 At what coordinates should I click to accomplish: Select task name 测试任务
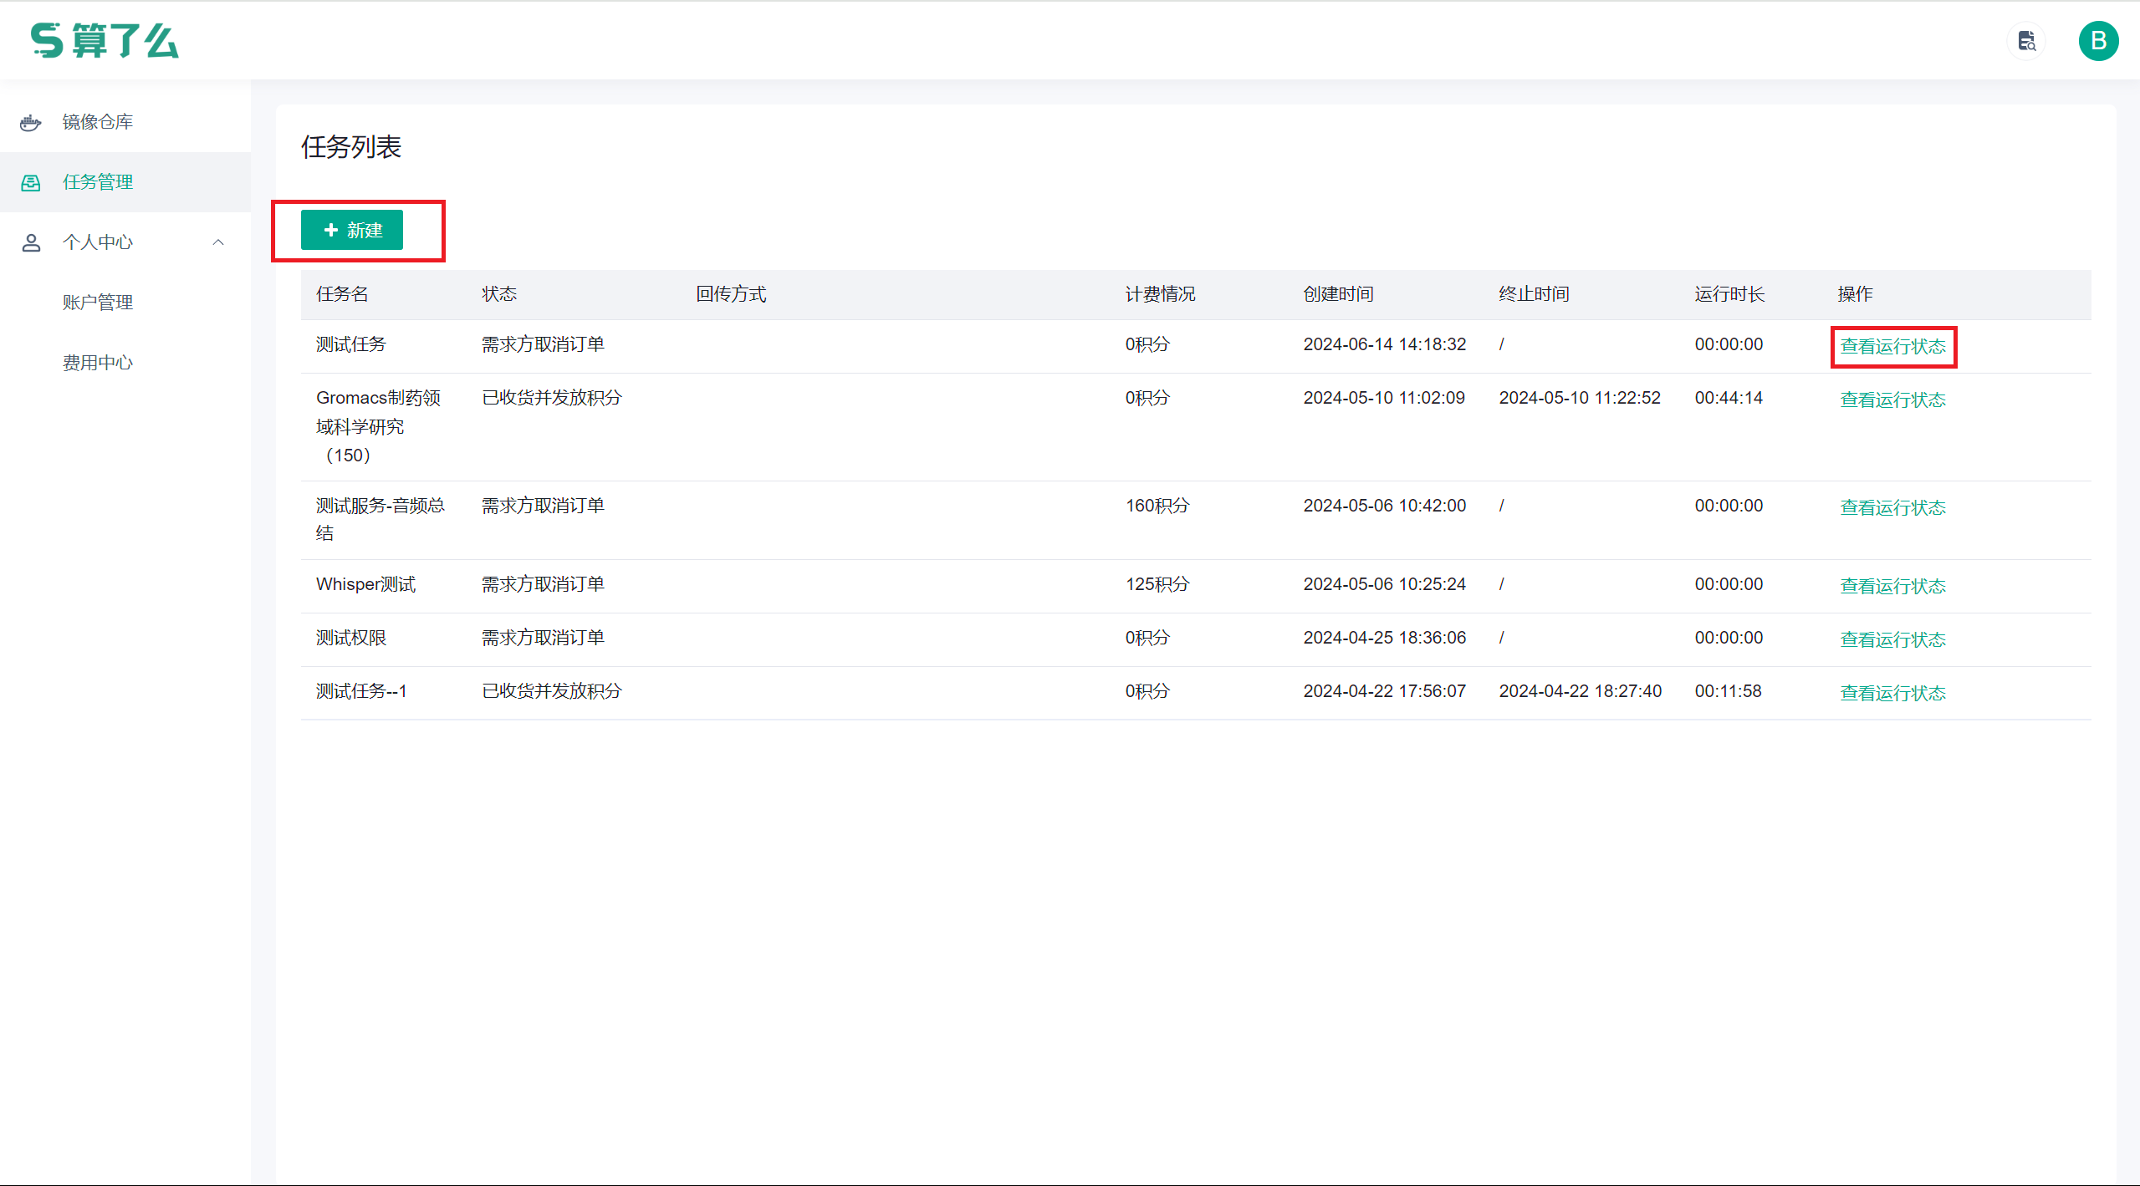coord(350,344)
